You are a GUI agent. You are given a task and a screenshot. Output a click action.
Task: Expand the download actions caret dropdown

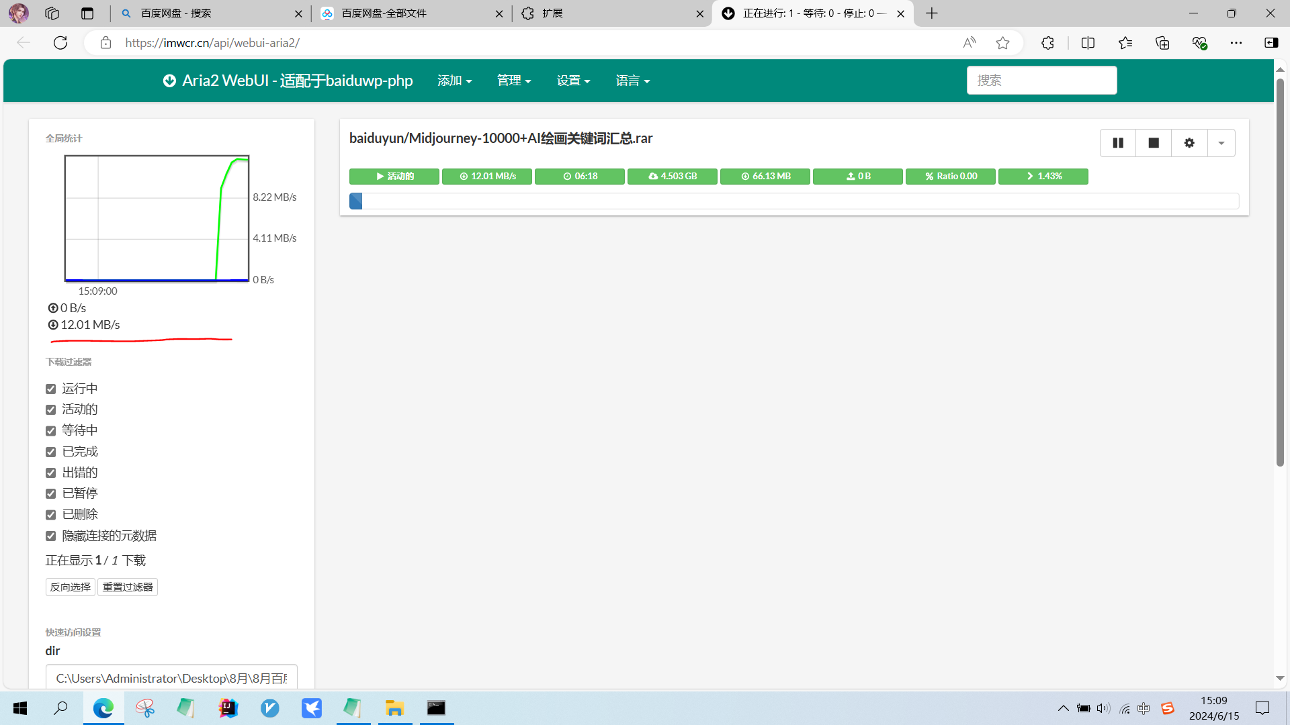(x=1221, y=143)
